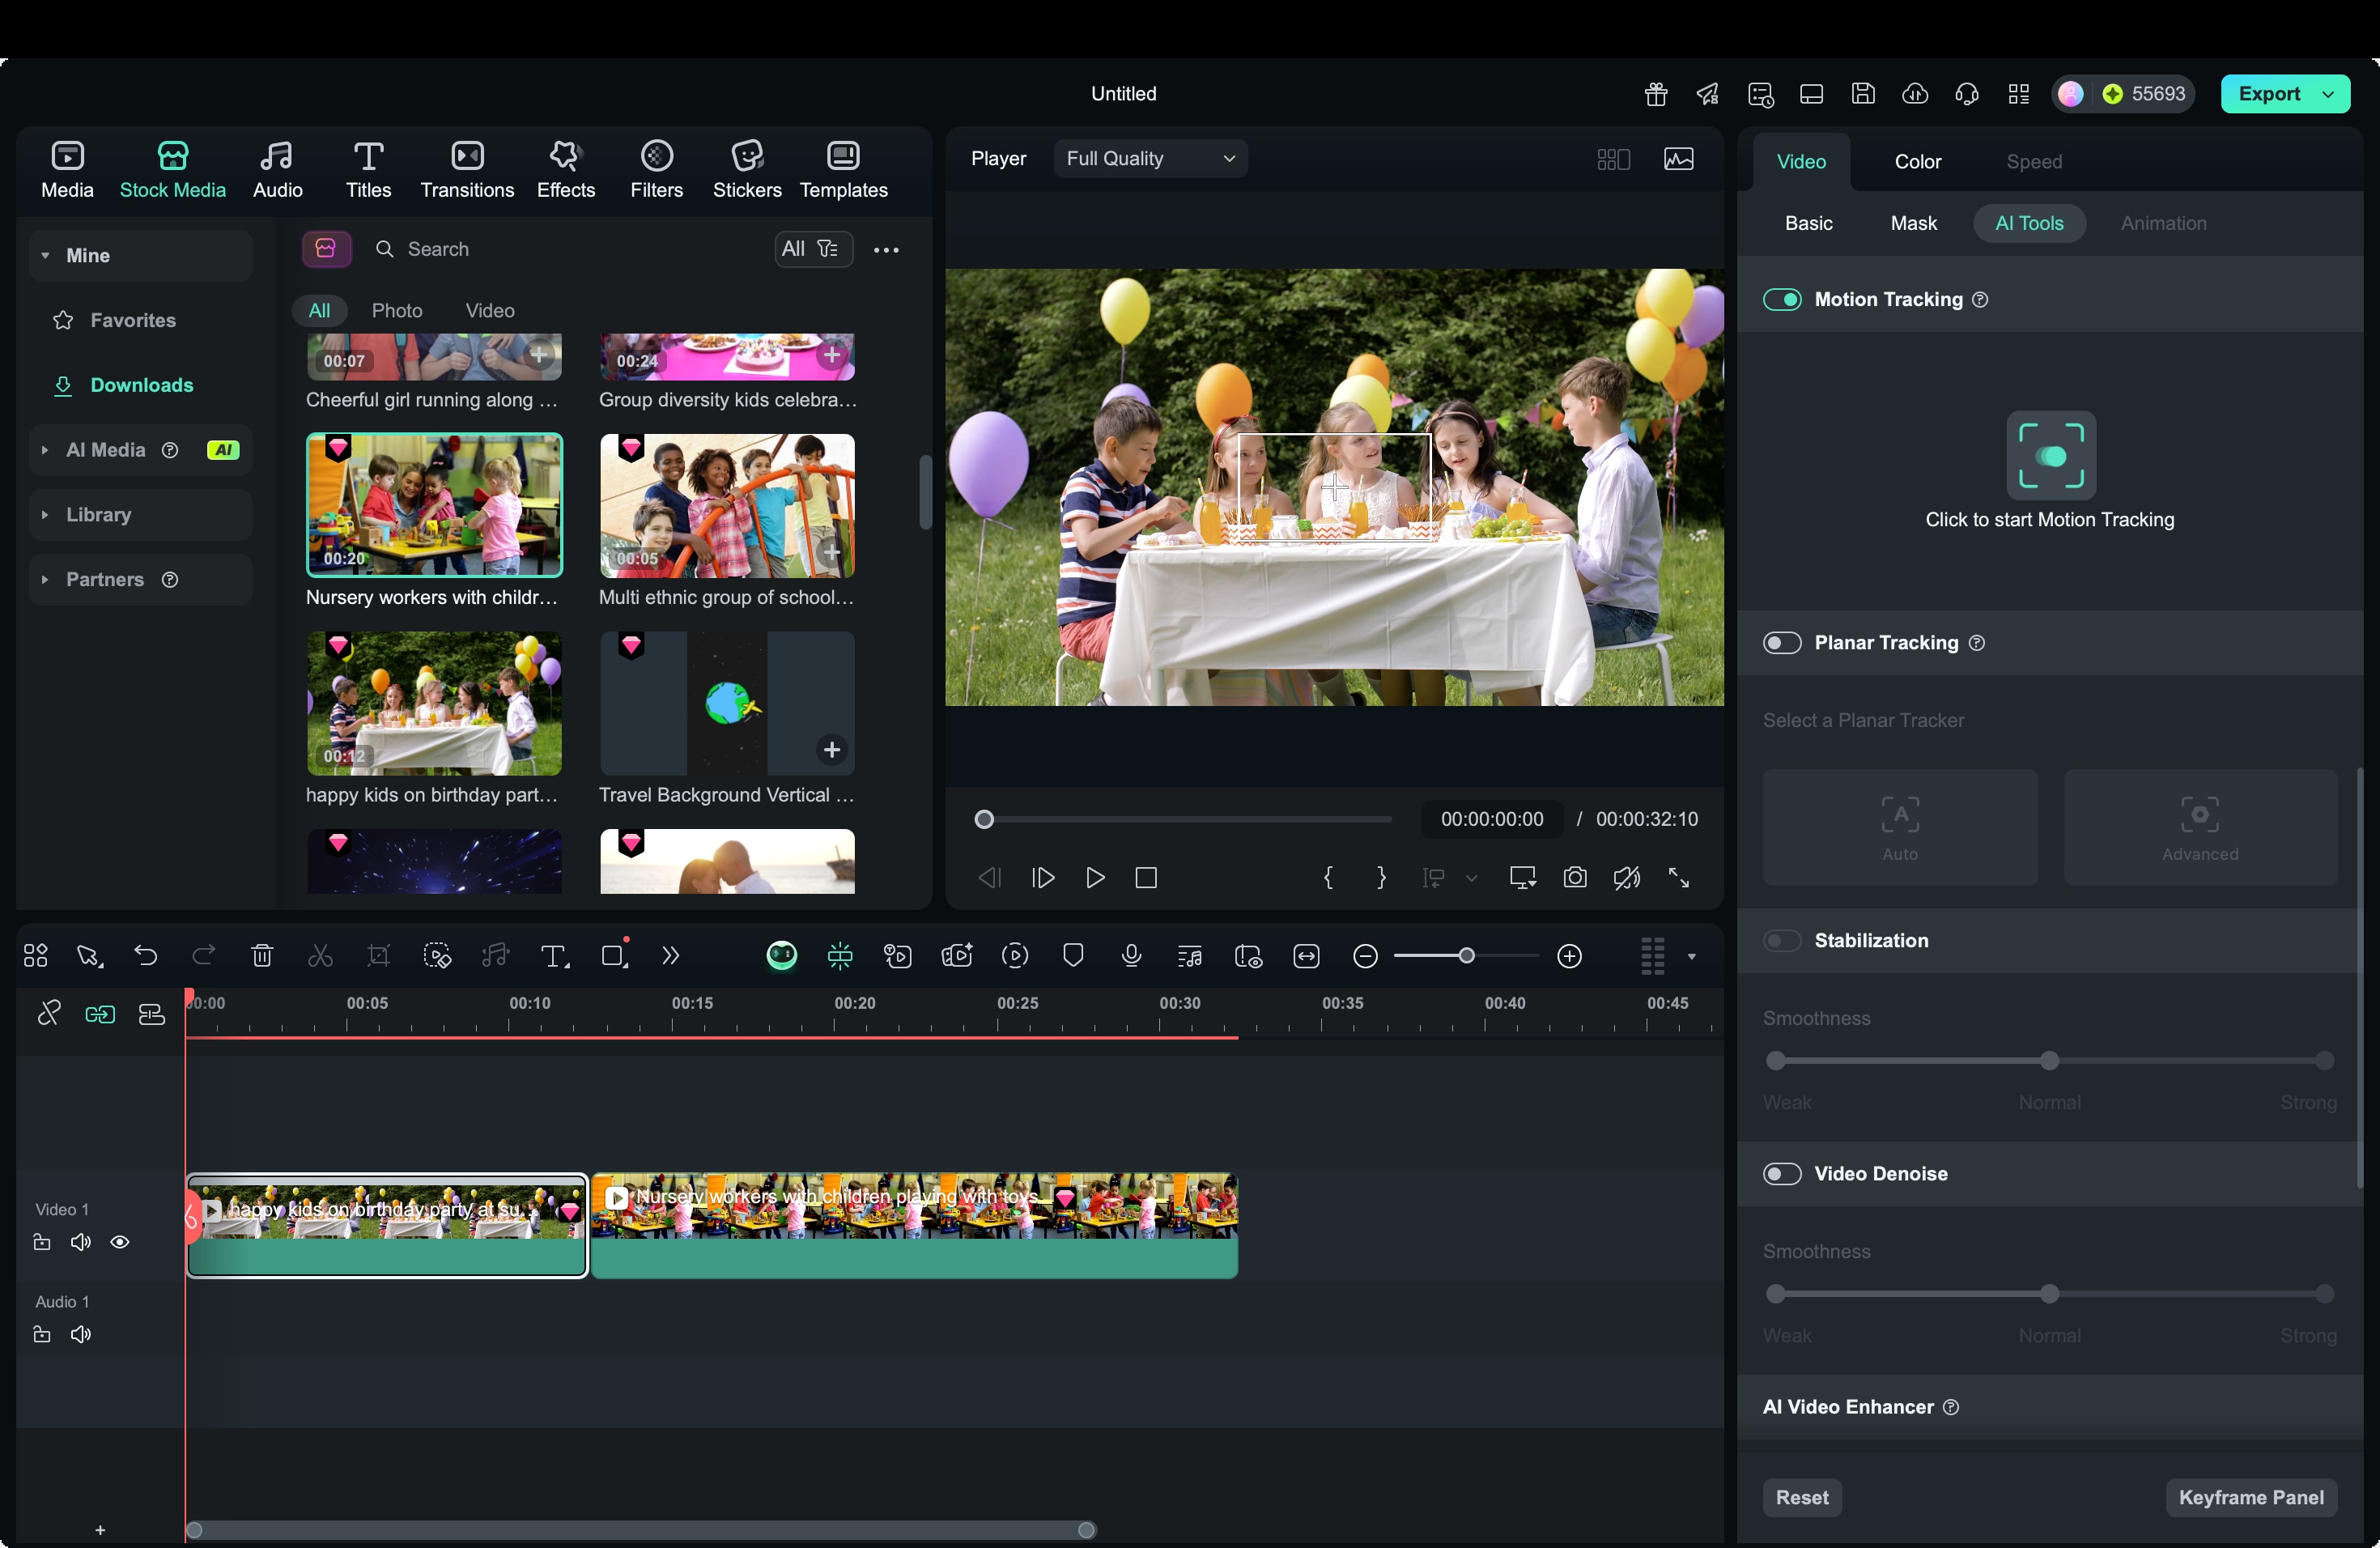Open the All filter dropdown
Screen dimensions: 2380x1548
(x=813, y=249)
